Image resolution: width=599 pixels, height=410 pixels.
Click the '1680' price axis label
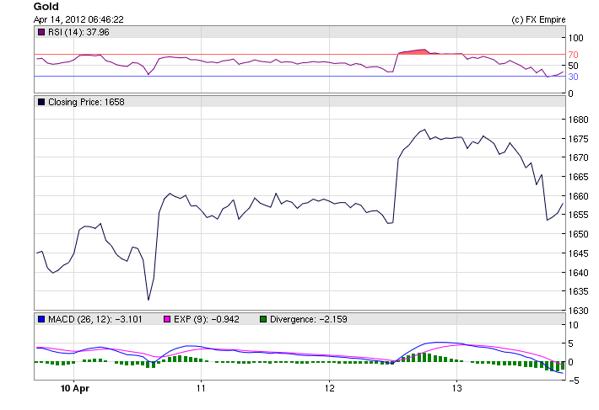tap(579, 120)
